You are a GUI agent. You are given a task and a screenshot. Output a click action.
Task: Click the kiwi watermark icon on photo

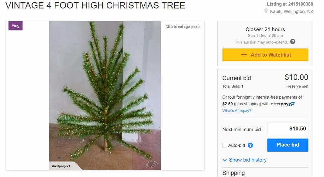[x=152, y=164]
